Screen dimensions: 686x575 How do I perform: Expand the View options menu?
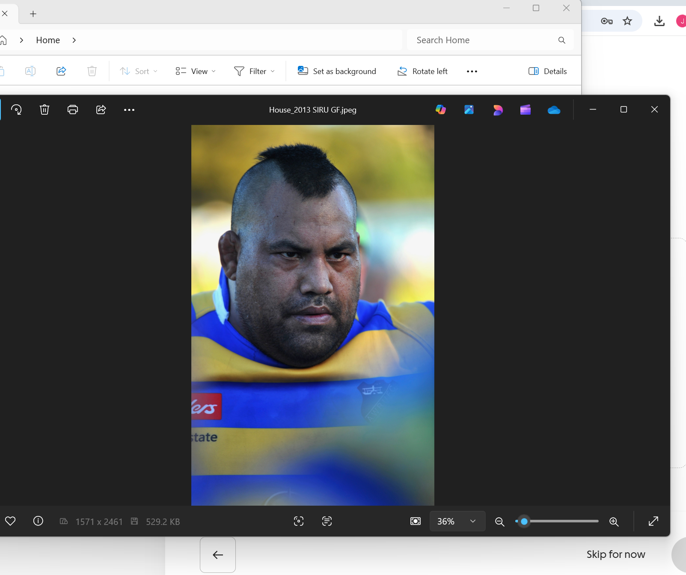pos(195,71)
